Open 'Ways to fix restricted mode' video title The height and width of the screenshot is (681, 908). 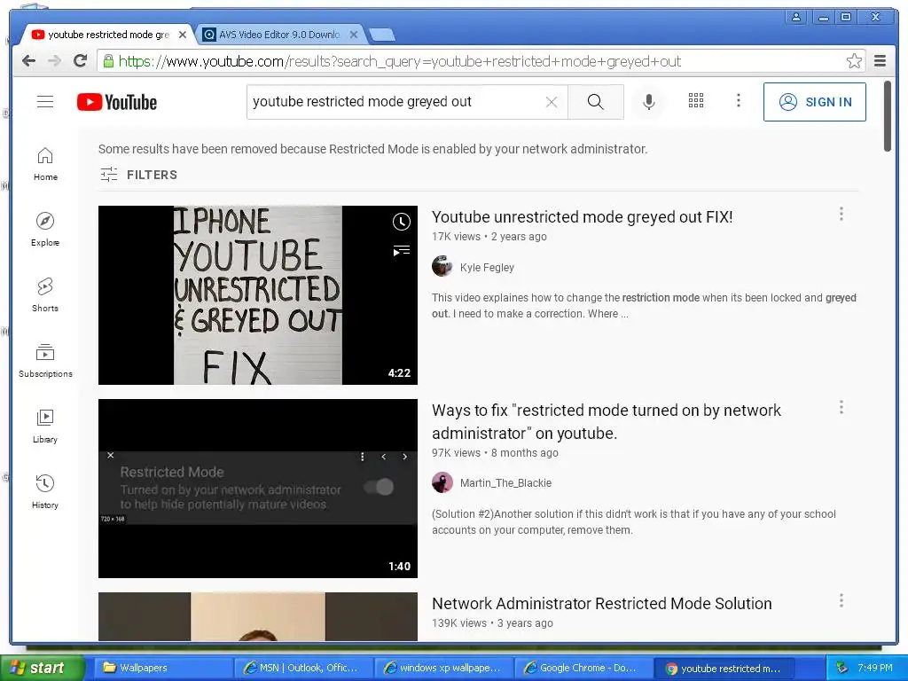tap(607, 421)
